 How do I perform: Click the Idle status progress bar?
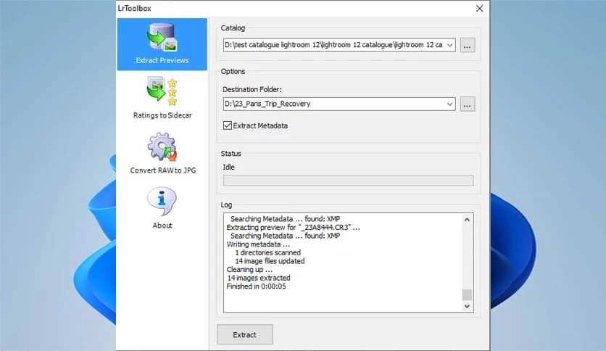pos(348,180)
